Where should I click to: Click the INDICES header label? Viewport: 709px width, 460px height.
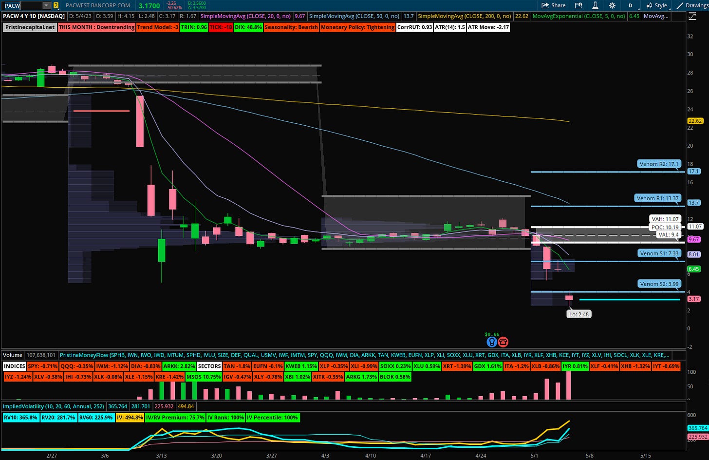14,366
